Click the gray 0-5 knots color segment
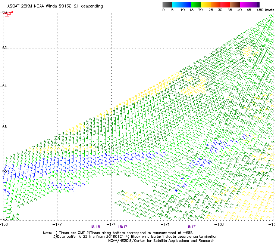 [x=167, y=4]
